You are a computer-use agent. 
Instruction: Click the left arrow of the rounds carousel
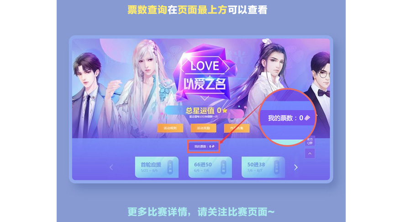111,167
